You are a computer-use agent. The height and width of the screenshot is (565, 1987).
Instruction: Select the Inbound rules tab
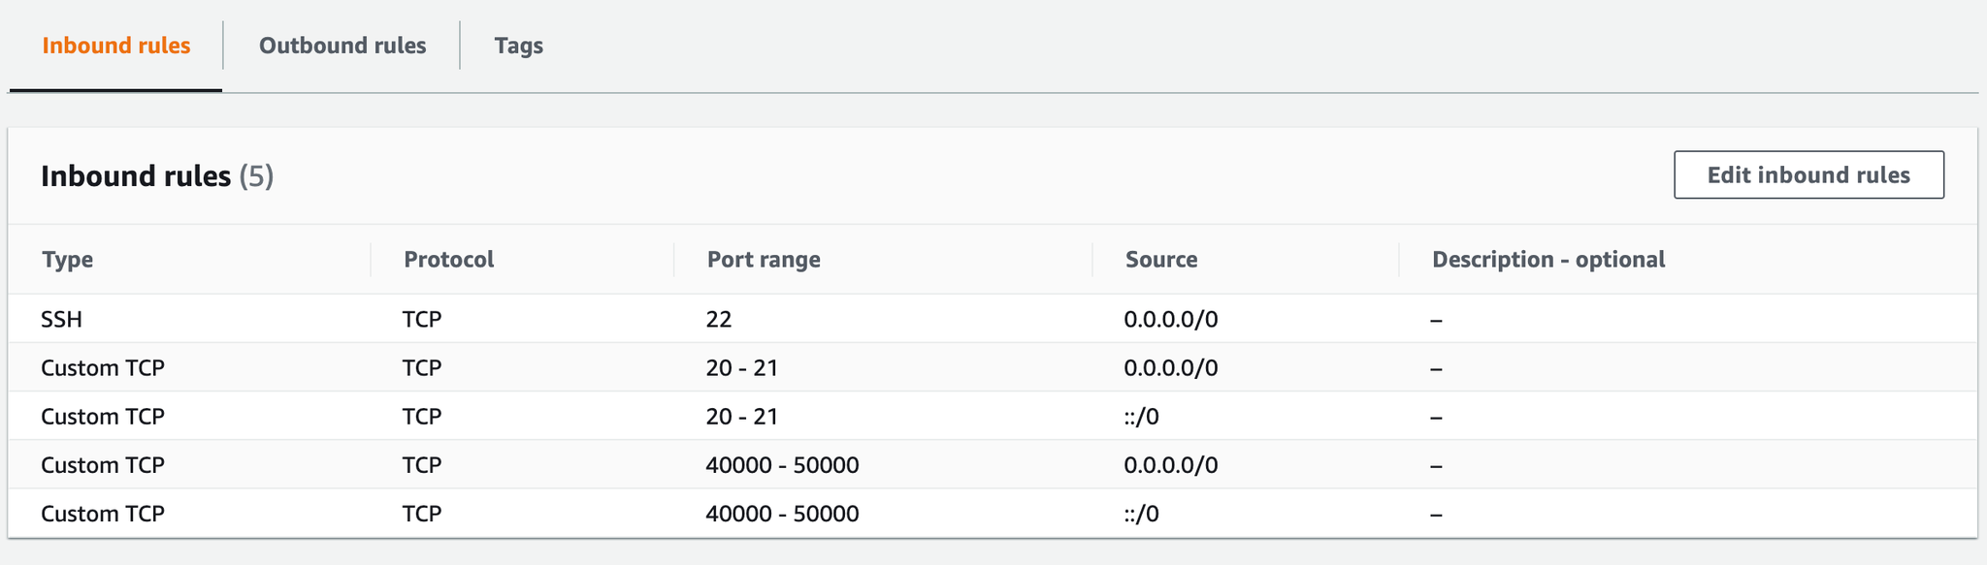click(116, 46)
